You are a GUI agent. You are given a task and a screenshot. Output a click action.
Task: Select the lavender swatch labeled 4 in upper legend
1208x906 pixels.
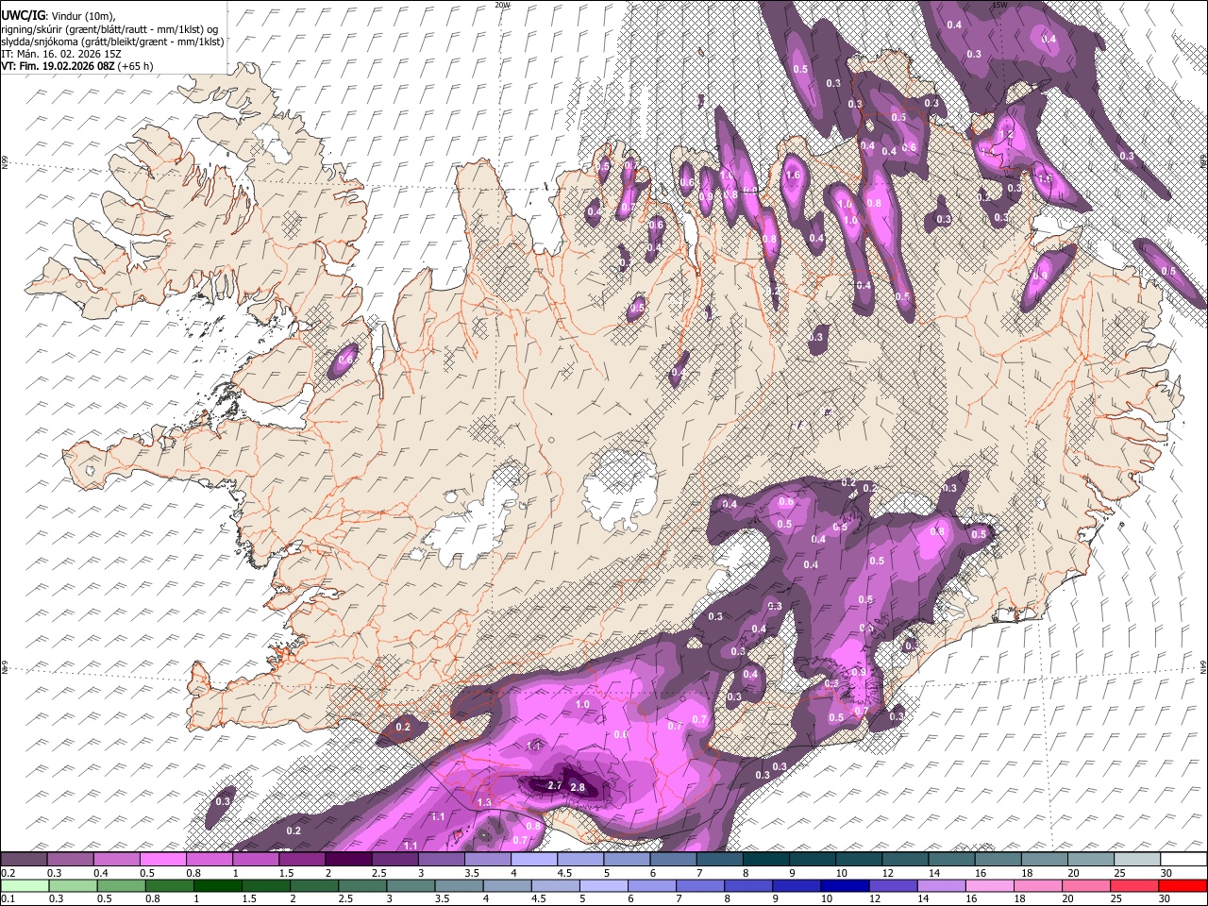point(534,858)
